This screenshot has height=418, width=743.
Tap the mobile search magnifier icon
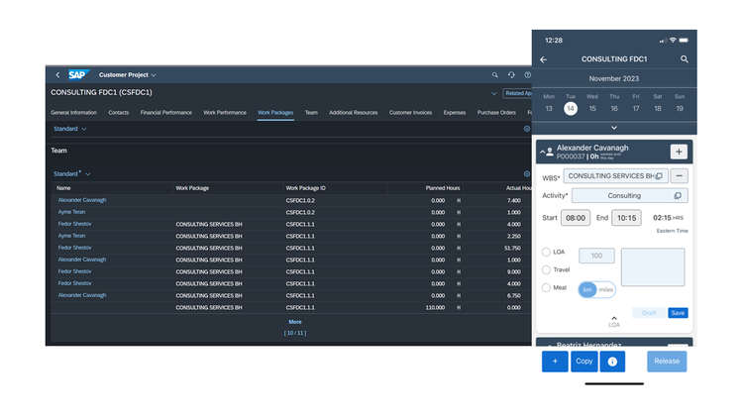pos(685,59)
